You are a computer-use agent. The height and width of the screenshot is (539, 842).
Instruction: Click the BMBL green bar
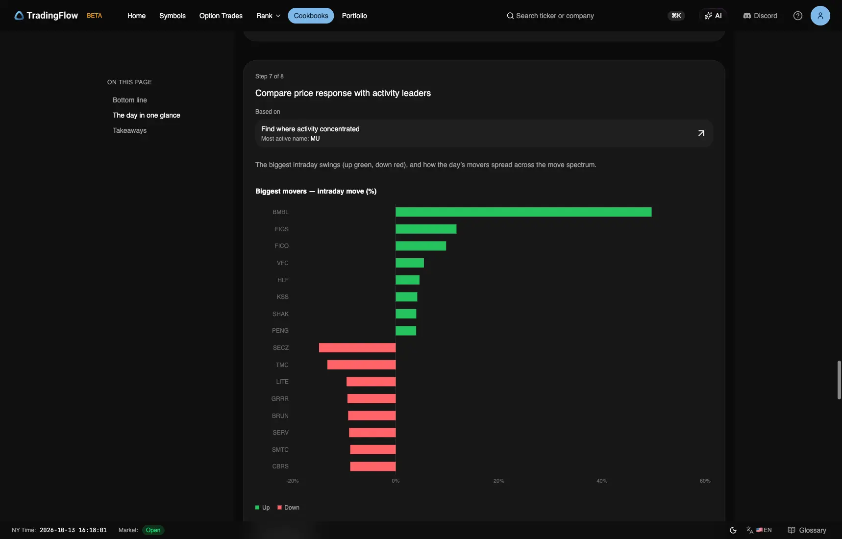pyautogui.click(x=523, y=212)
